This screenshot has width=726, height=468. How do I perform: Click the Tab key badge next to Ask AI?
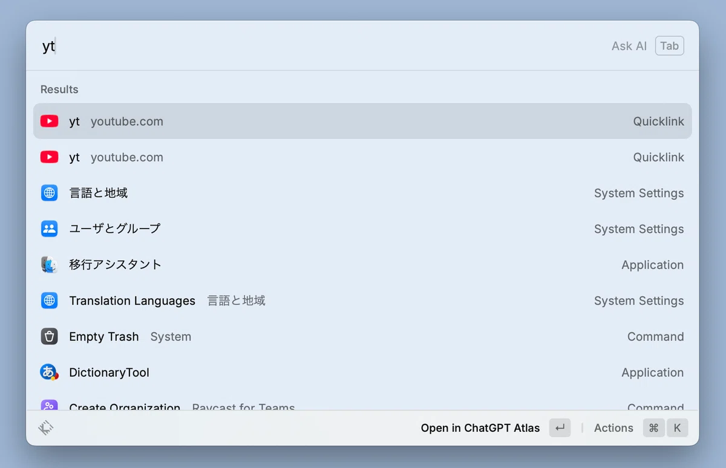[670, 46]
